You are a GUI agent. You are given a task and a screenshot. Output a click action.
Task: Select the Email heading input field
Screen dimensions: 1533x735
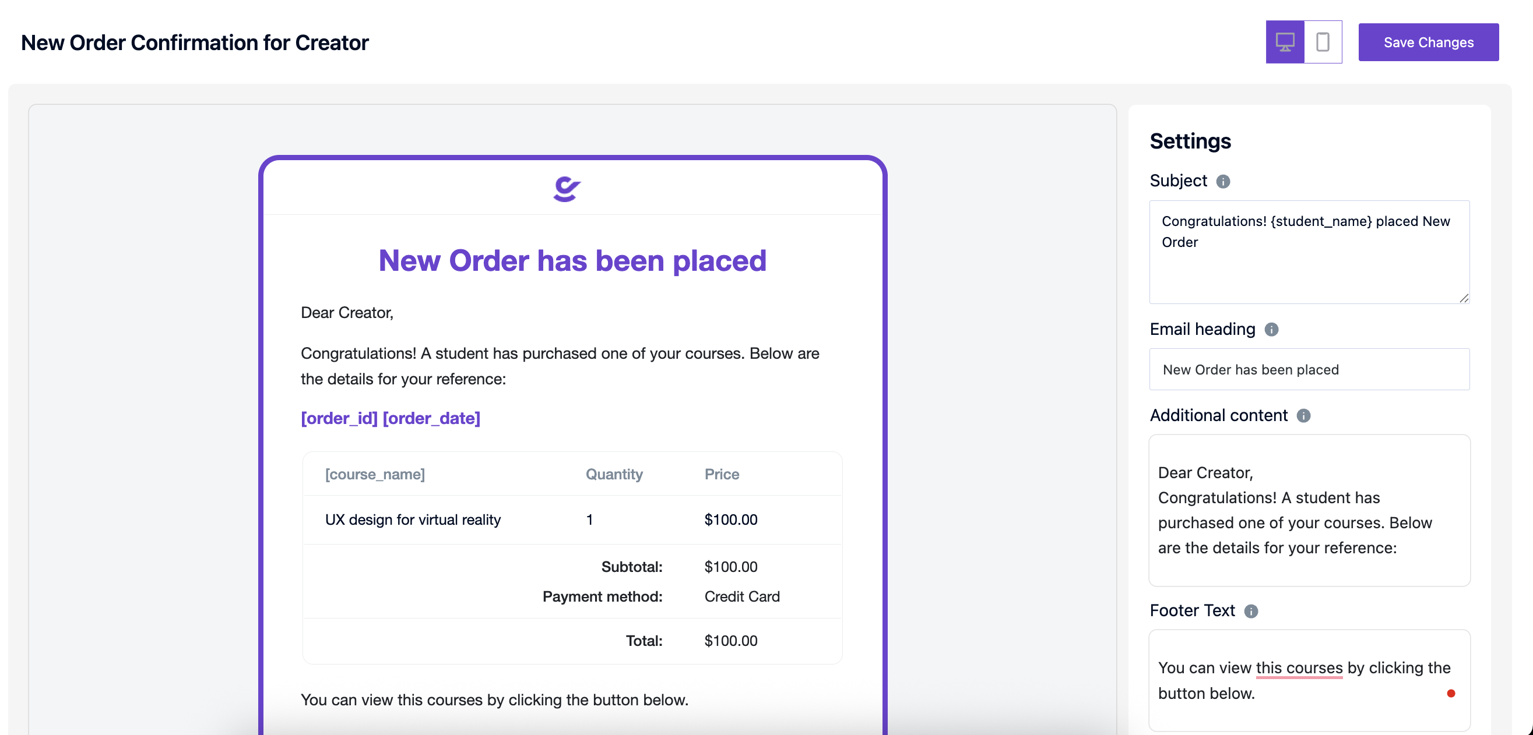pos(1309,369)
